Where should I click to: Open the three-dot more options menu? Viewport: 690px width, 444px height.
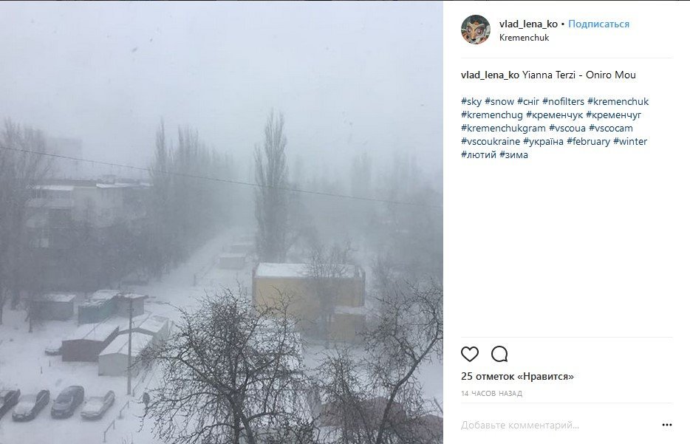(x=666, y=425)
